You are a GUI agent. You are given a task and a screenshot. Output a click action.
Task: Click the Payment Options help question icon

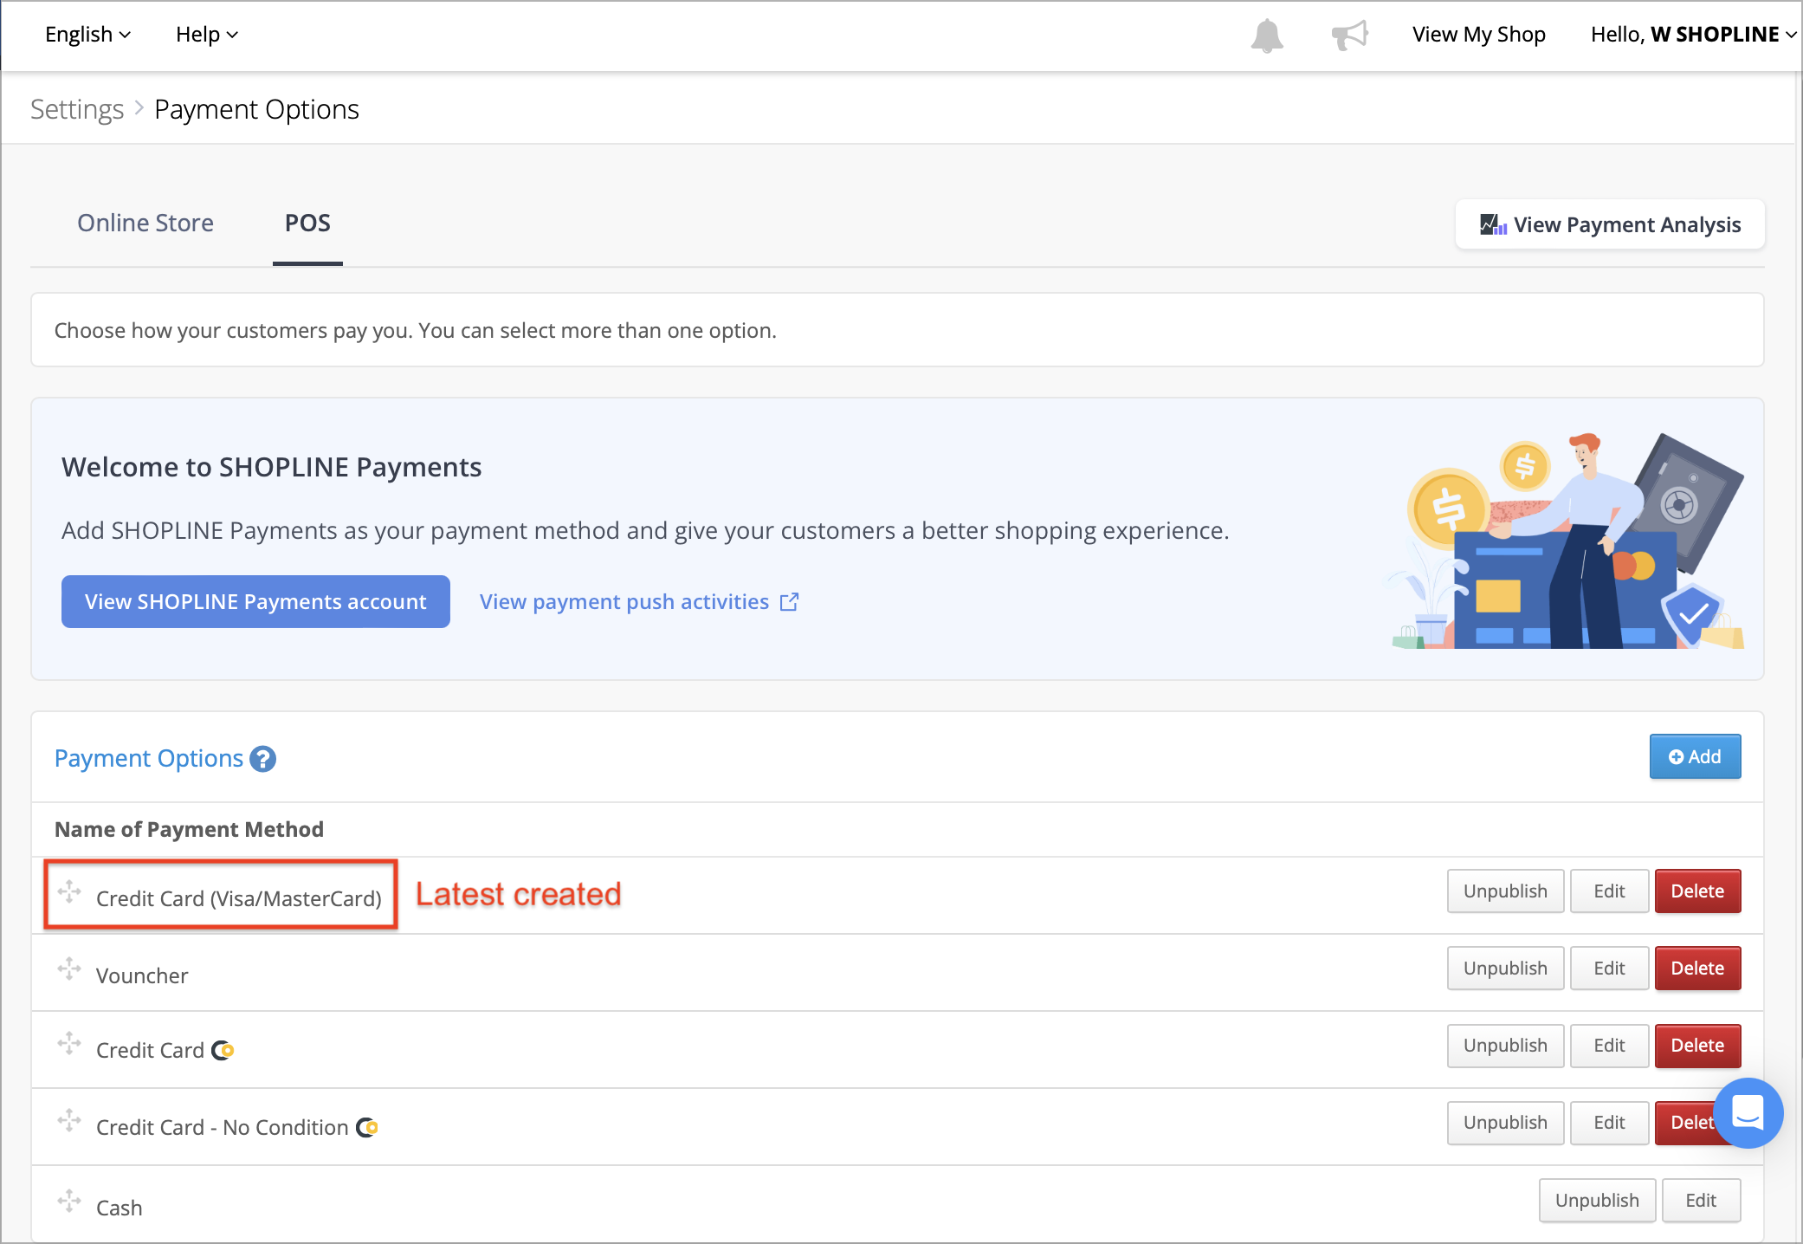coord(262,759)
